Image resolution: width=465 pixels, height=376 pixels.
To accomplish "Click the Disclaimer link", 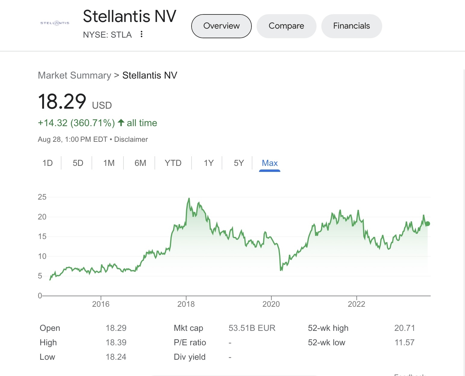I will pyautogui.click(x=131, y=139).
